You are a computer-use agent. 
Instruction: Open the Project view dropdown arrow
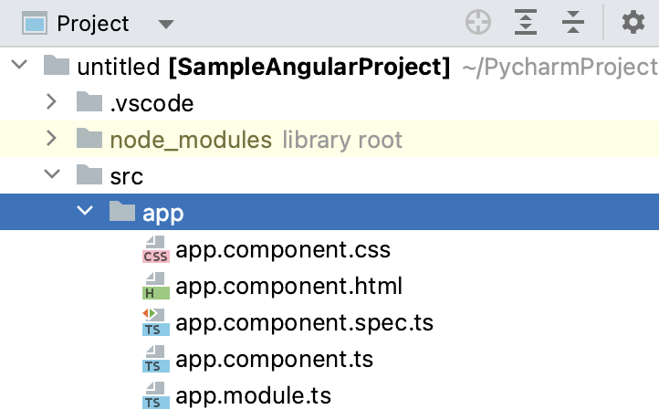165,24
